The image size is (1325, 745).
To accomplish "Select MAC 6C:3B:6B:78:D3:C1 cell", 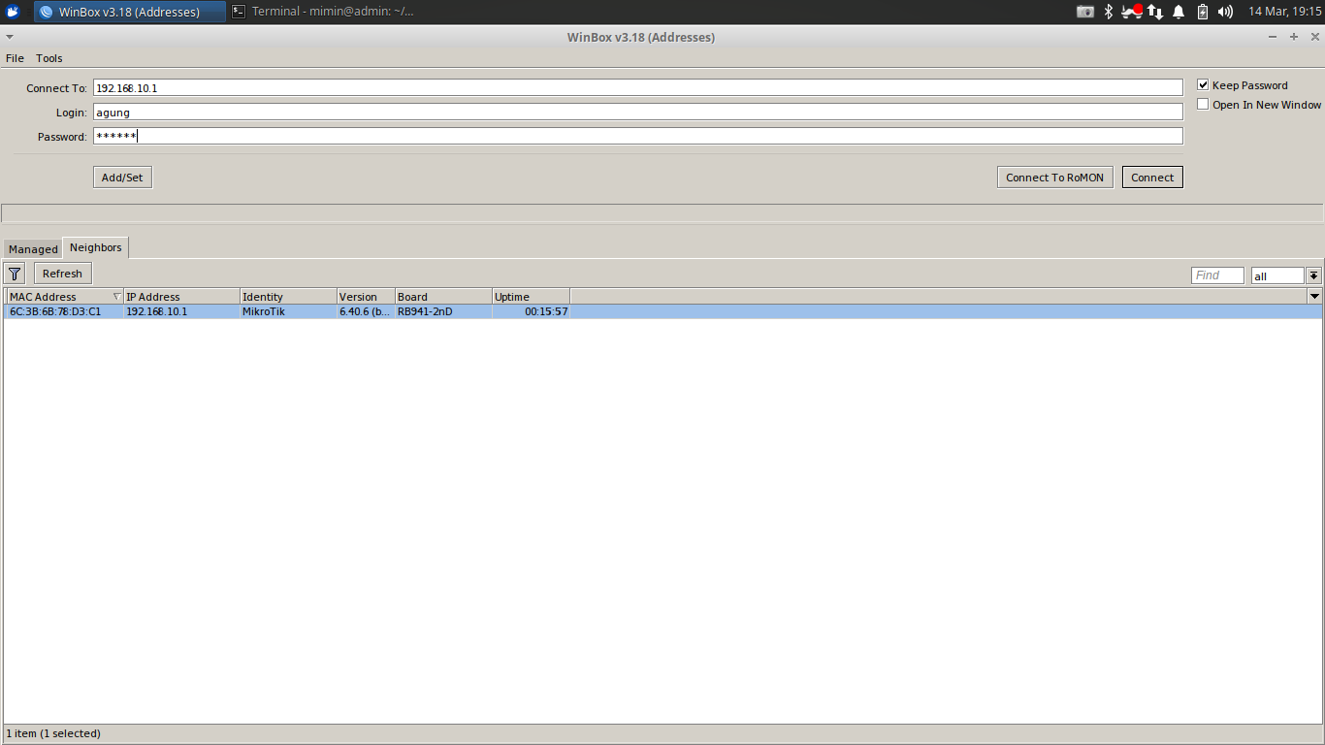I will (55, 311).
